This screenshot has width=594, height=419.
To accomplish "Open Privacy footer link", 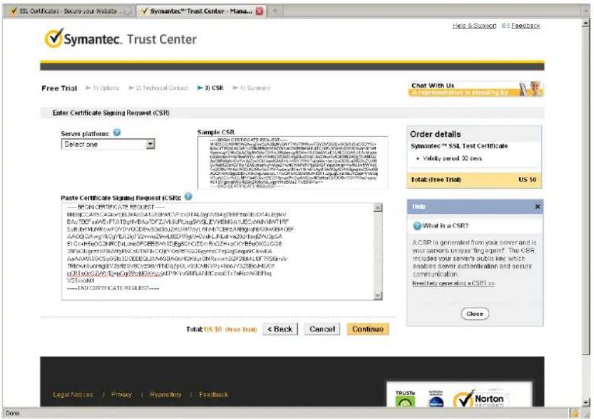I will (x=121, y=394).
